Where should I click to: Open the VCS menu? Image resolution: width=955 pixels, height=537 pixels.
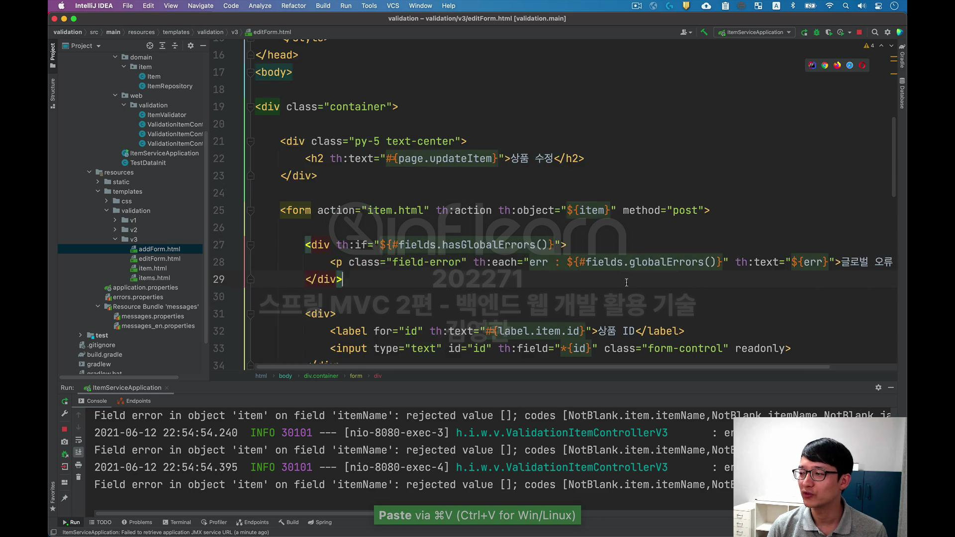pos(393,6)
